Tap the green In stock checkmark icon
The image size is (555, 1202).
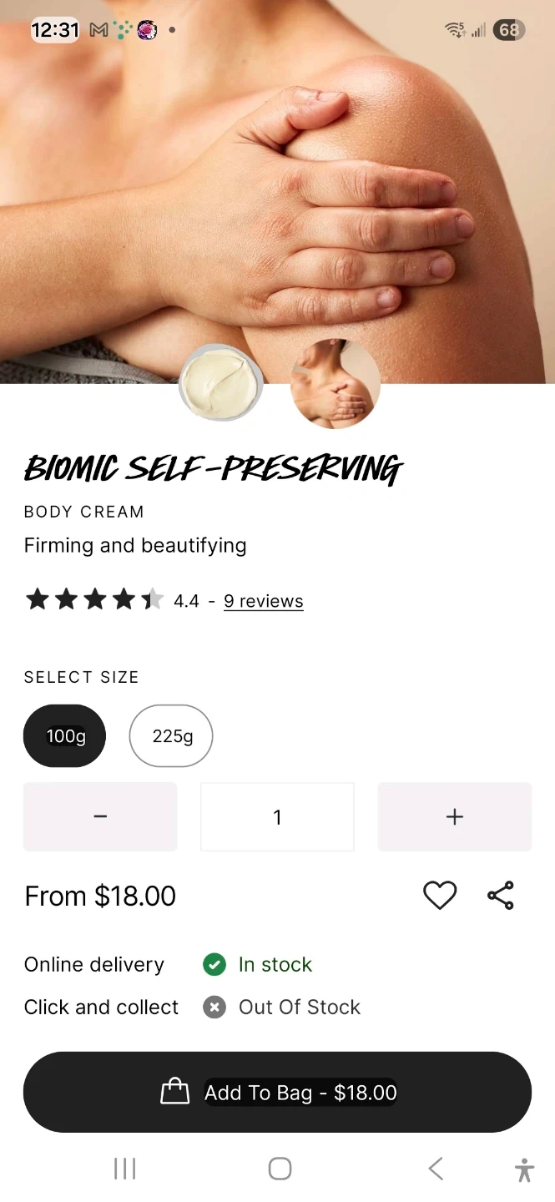(x=214, y=965)
